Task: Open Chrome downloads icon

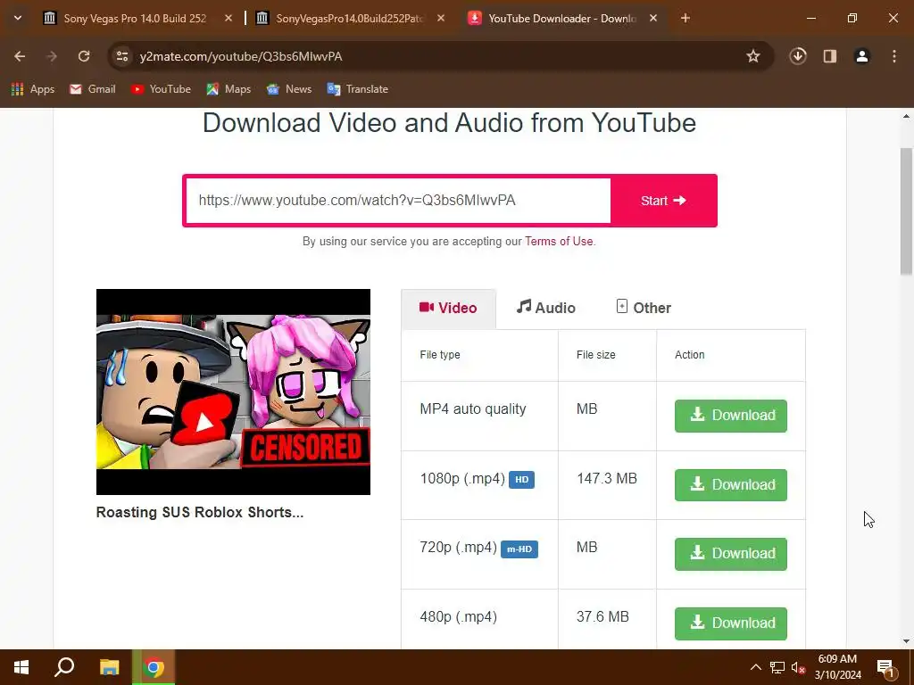Action: click(x=798, y=56)
